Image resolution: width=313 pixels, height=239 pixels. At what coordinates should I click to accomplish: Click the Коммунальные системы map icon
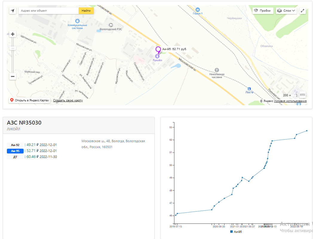(x=77, y=21)
